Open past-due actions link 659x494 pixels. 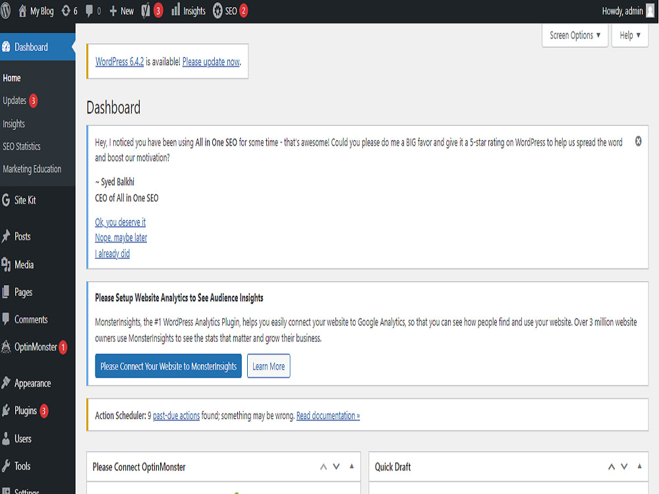point(176,416)
